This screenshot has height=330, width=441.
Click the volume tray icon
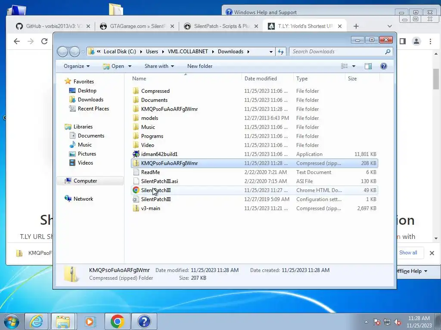[x=398, y=322]
